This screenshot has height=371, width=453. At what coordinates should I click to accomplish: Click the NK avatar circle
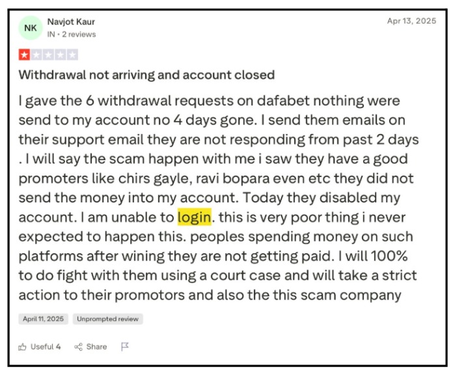click(31, 28)
